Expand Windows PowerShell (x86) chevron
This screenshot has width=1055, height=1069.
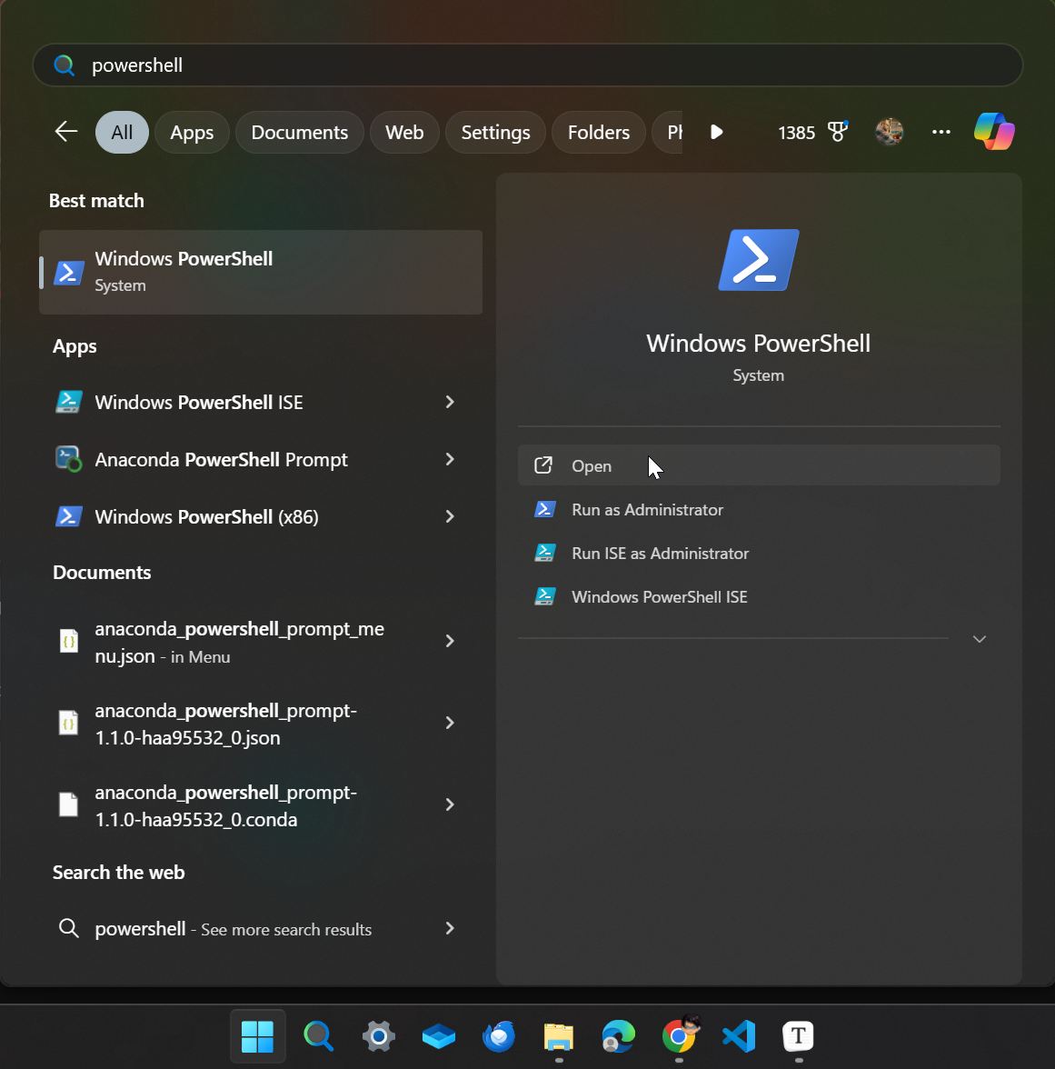coord(450,516)
